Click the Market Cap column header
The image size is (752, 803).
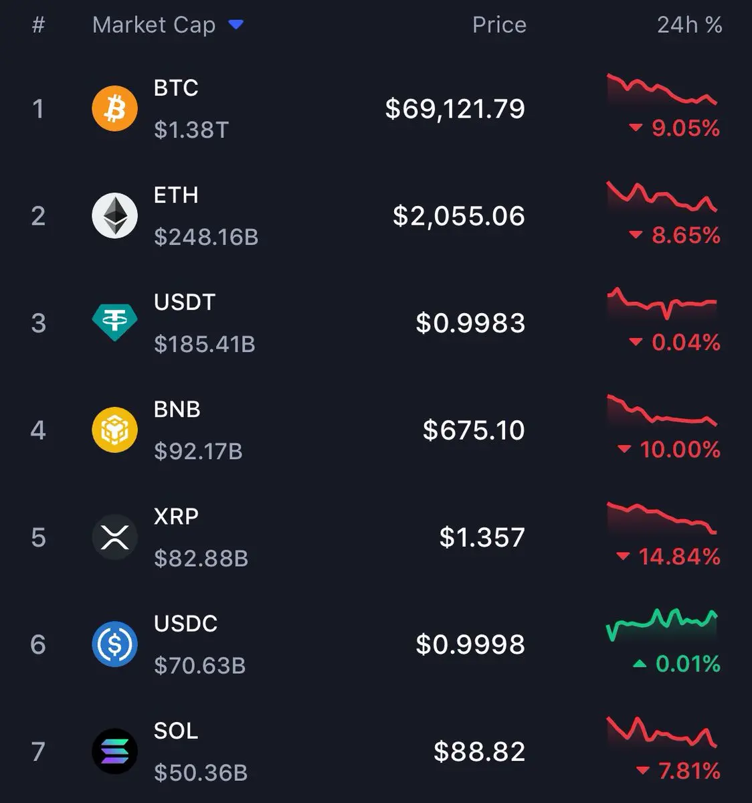click(154, 25)
